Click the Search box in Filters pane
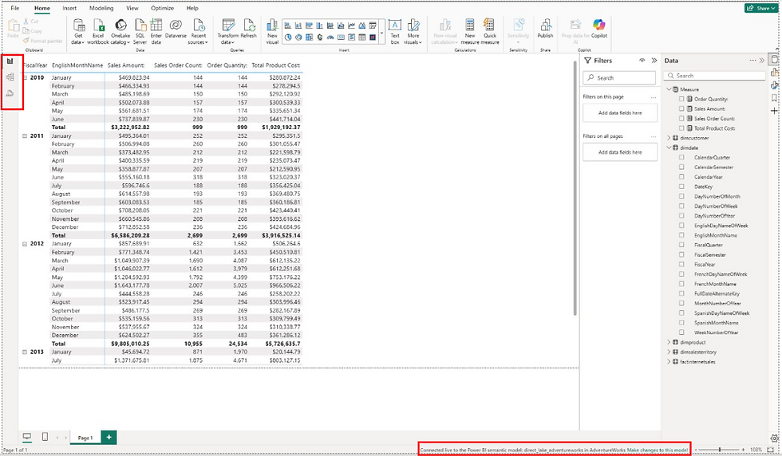782x456 pixels. click(x=619, y=78)
